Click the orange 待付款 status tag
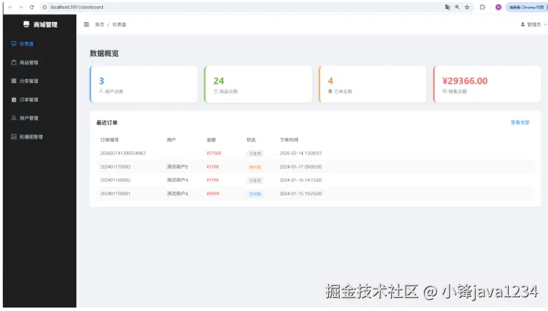The height and width of the screenshot is (311, 548). click(255, 167)
